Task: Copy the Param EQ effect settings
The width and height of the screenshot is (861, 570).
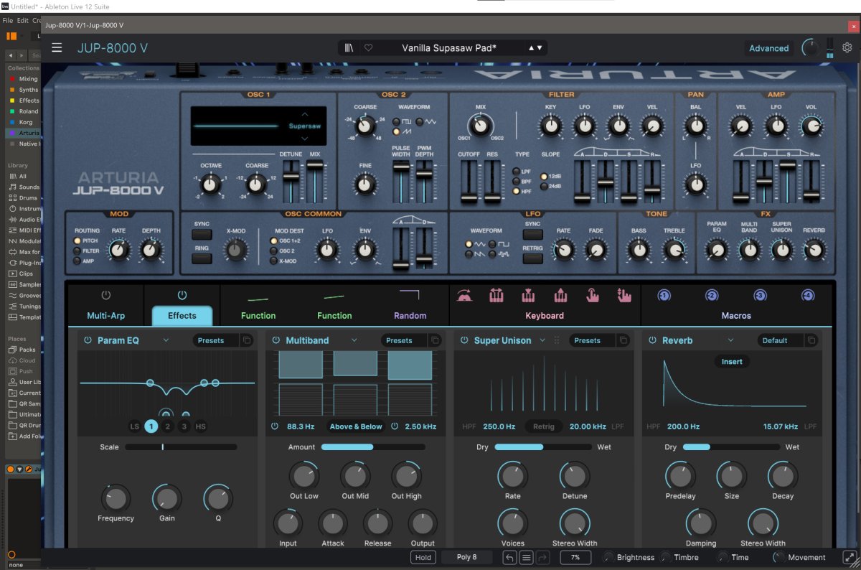Action: tap(247, 340)
